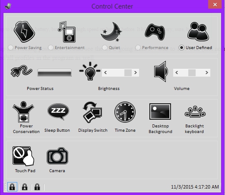Click the Num Lock indicator icon
225x195 pixels.
click(x=12, y=187)
